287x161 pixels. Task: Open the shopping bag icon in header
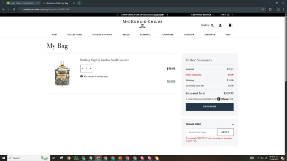[x=230, y=25]
